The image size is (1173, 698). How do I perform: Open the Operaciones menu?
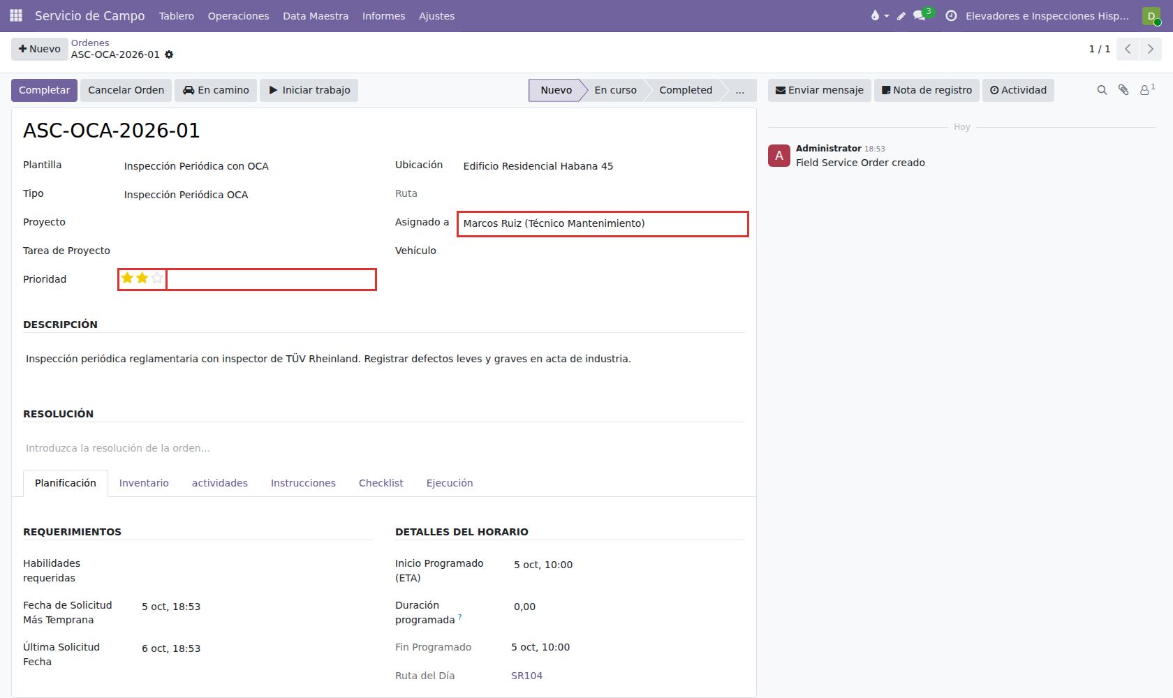click(x=238, y=16)
